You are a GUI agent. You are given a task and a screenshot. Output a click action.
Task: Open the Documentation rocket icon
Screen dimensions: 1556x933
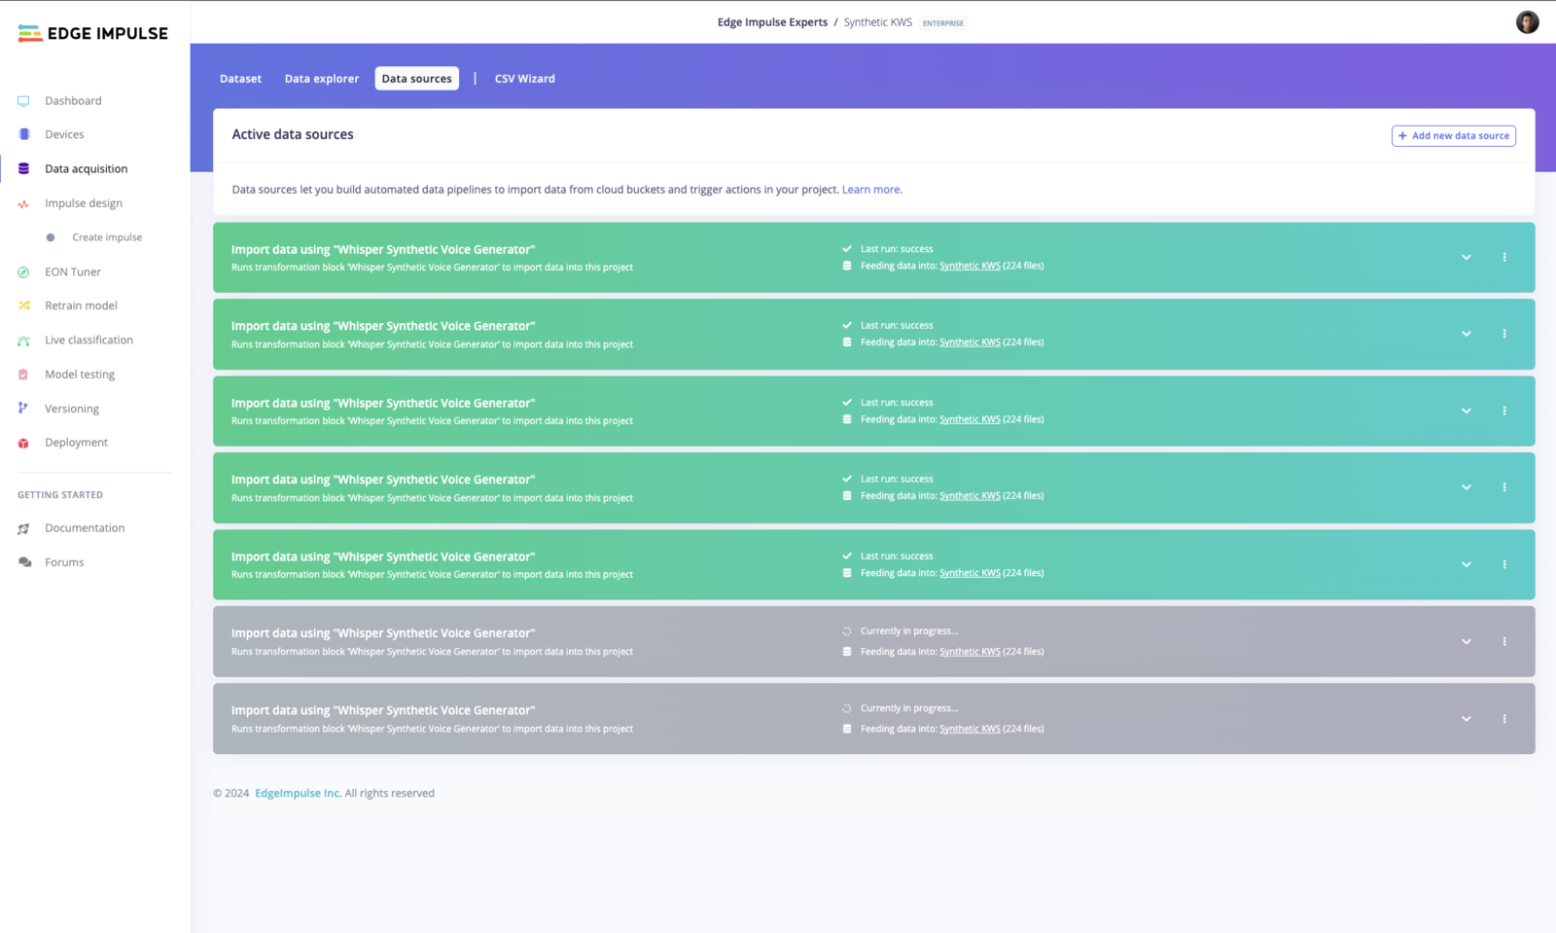coord(23,528)
